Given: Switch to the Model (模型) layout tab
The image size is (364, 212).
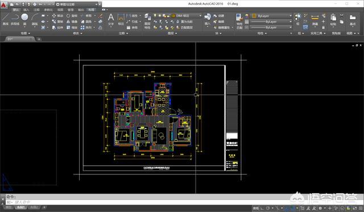Looking at the screenshot, I should tap(9, 207).
